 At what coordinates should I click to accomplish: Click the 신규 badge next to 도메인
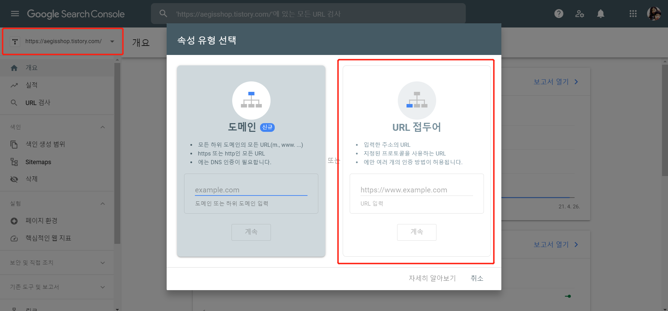(267, 127)
